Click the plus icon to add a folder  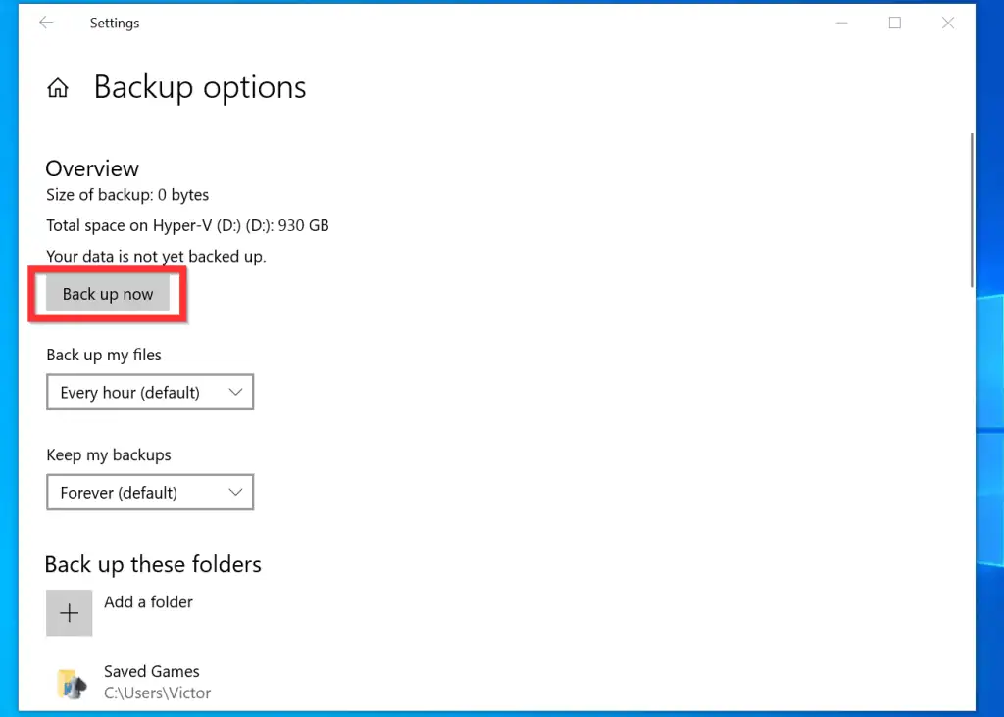(70, 613)
